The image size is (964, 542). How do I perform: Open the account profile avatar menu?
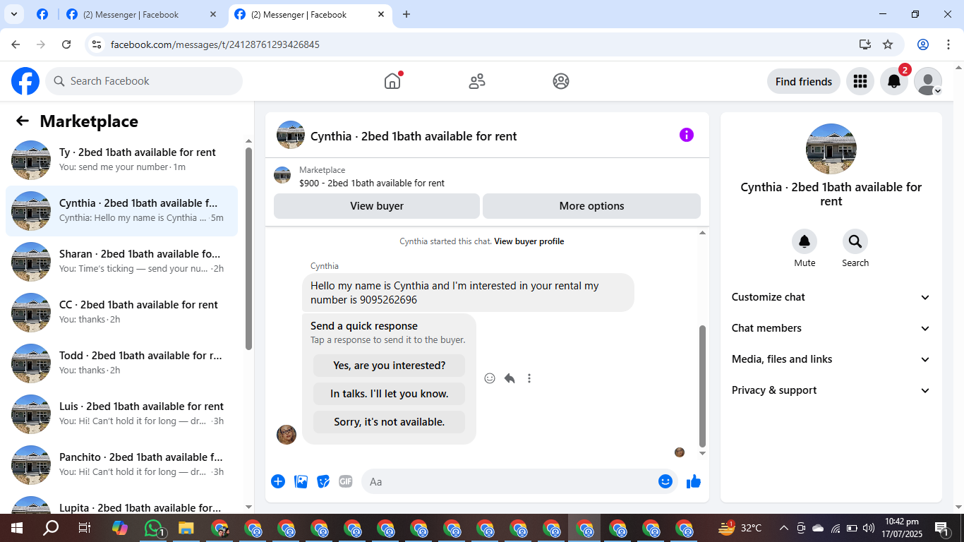[928, 81]
